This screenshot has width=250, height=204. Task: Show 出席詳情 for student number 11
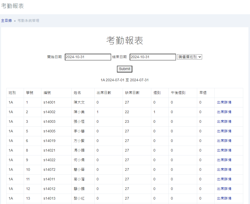pos(224,179)
